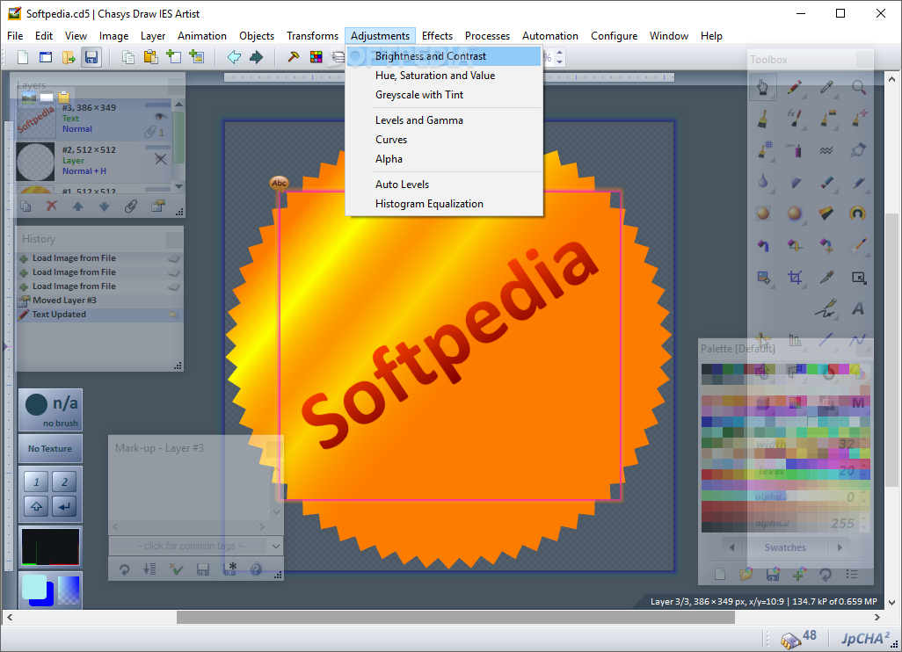Choose the crop tool in Toolbox

click(x=795, y=278)
